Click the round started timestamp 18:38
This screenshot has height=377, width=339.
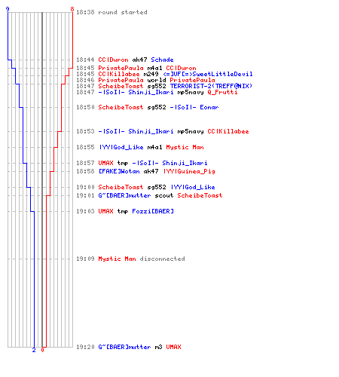tap(85, 12)
